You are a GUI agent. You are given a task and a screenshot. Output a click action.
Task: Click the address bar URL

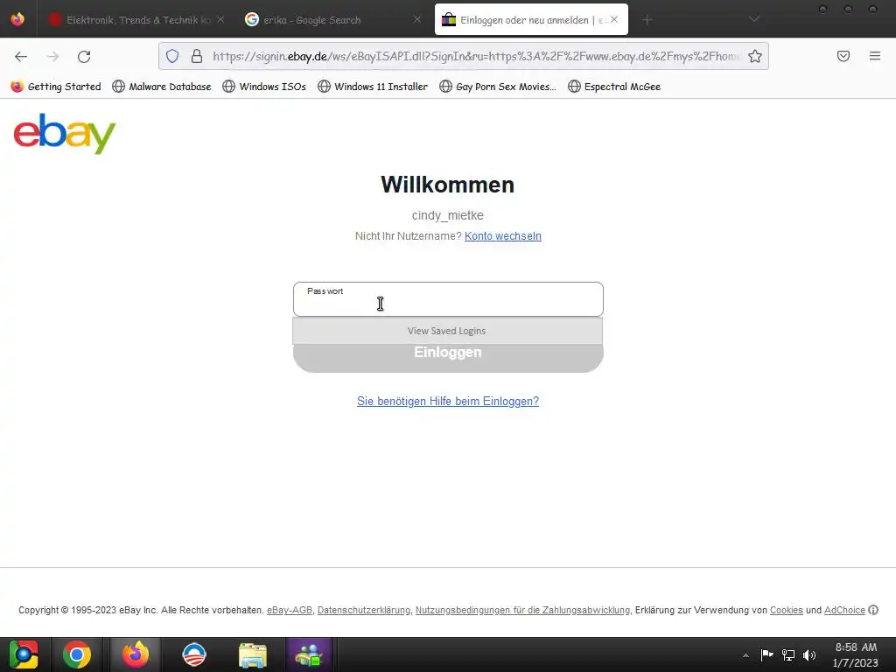coord(475,56)
